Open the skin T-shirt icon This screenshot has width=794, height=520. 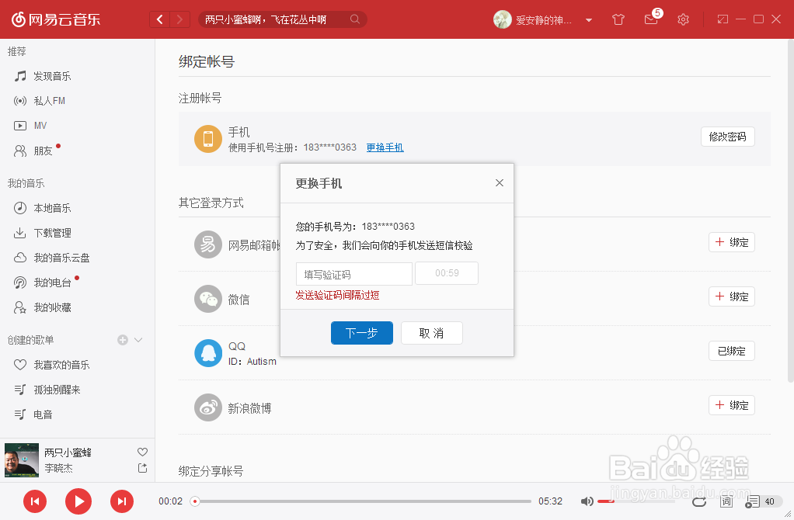pos(618,19)
